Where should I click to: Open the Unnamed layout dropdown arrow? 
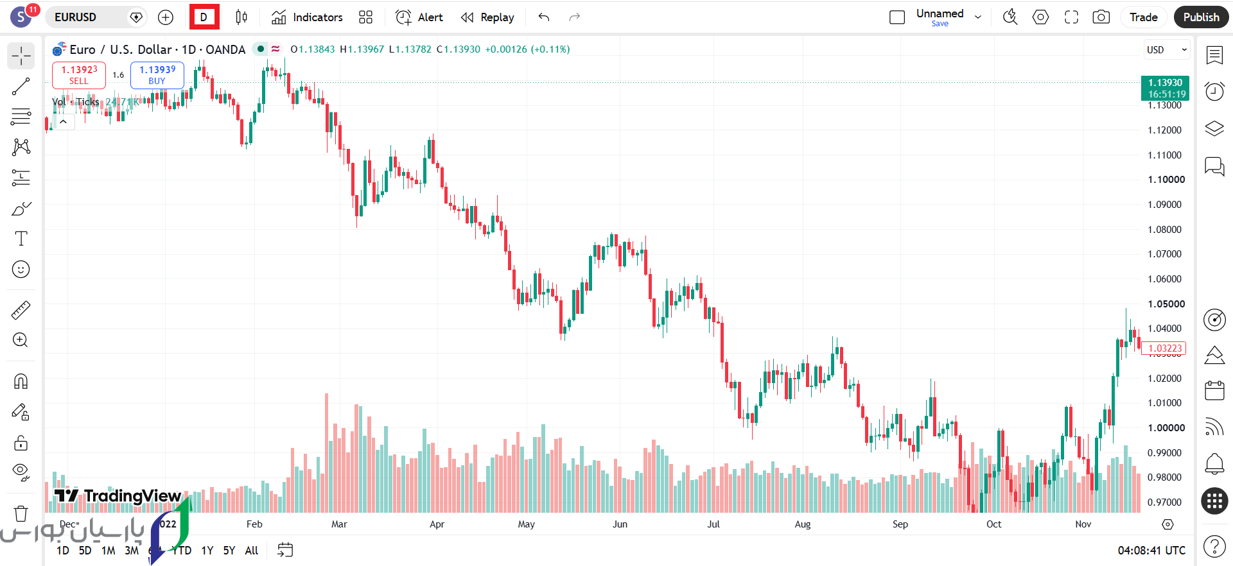(978, 17)
